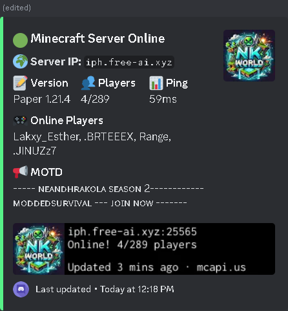Click the mcapi.us text in banner

[x=221, y=268]
